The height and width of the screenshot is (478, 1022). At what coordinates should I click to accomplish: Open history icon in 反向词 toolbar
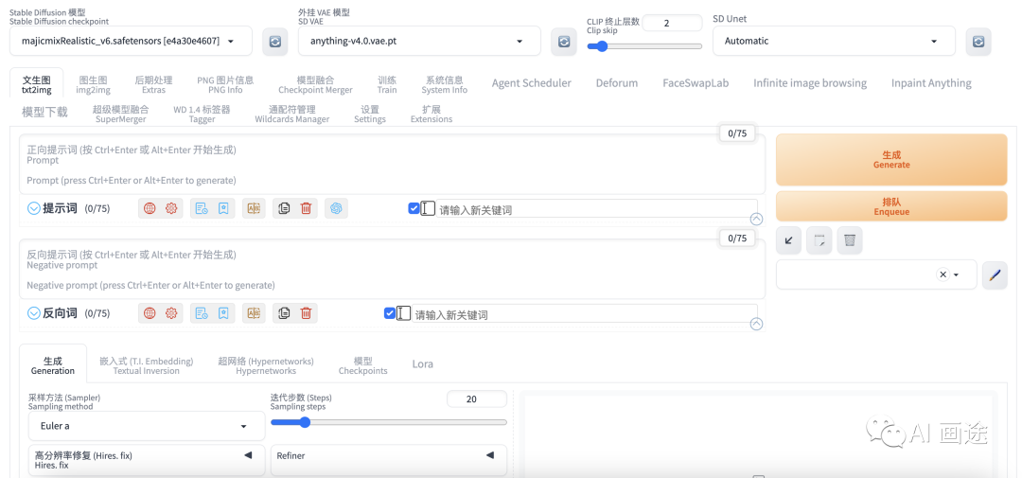pyautogui.click(x=203, y=313)
